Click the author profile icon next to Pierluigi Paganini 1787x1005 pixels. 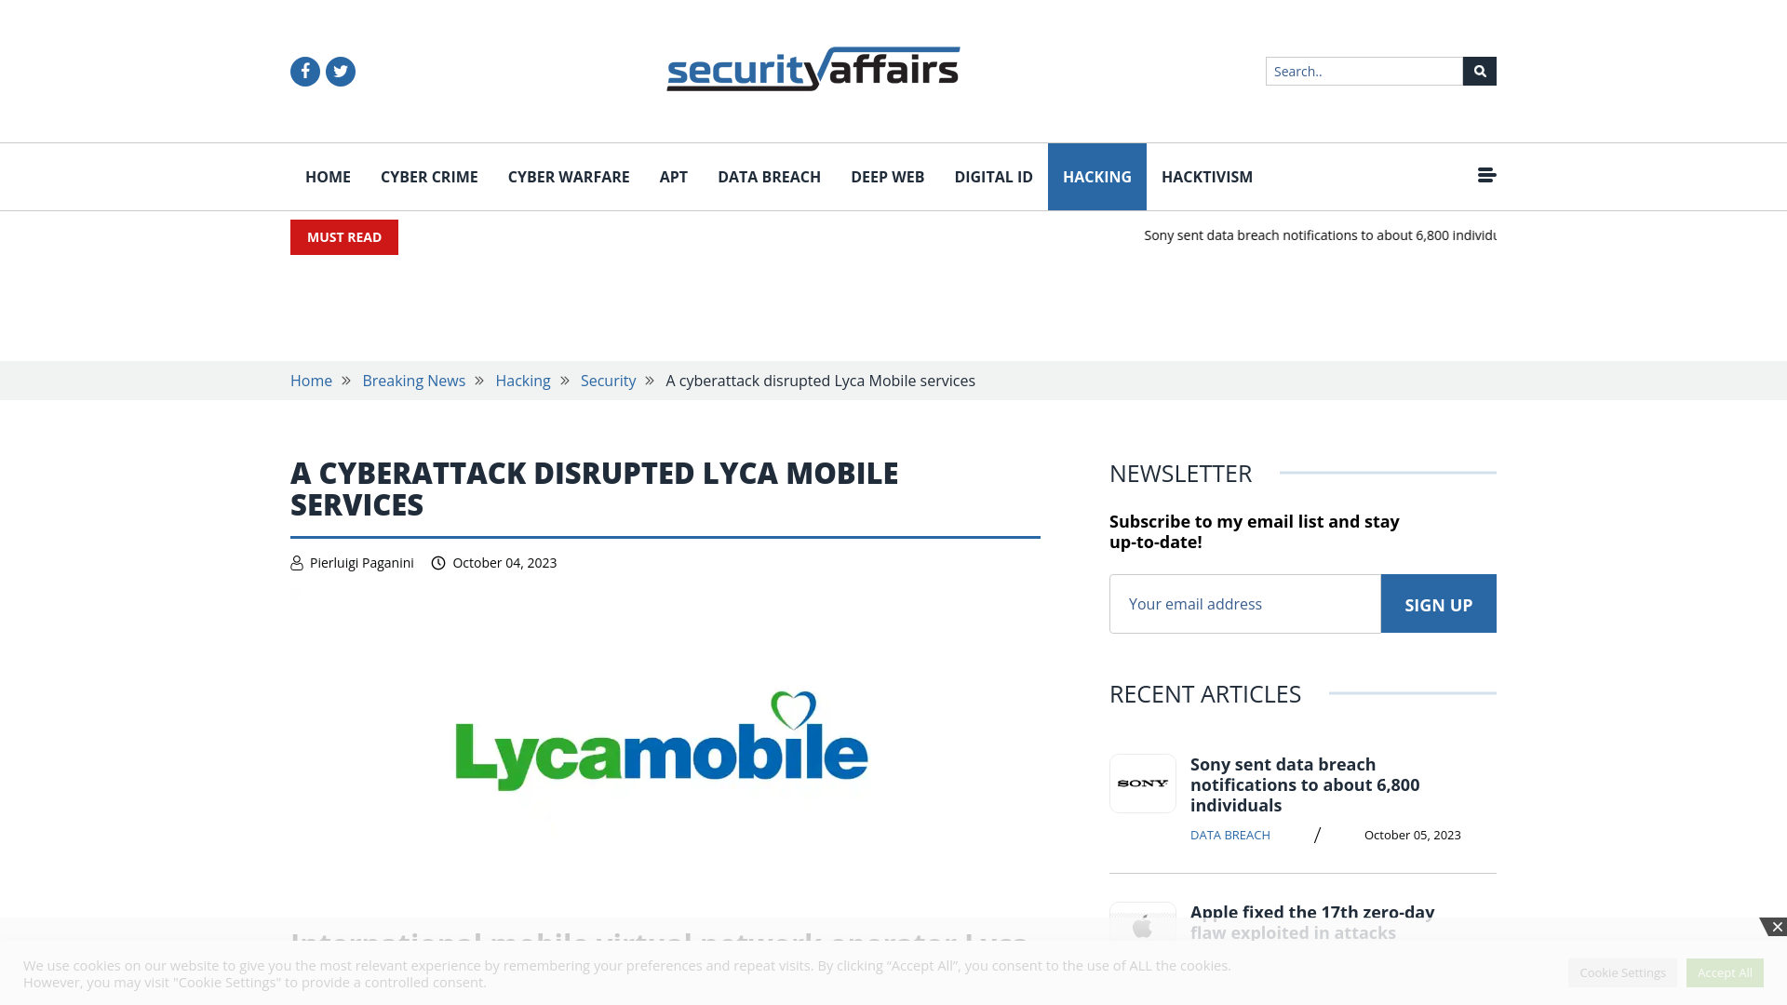(x=297, y=562)
